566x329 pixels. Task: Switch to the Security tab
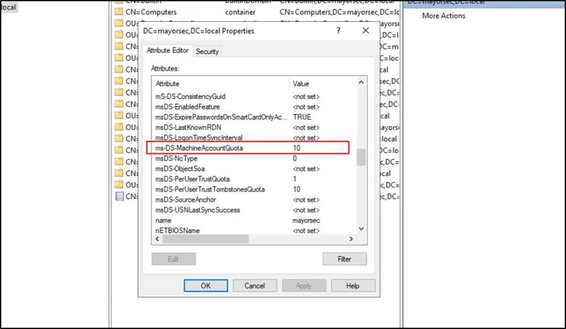[x=207, y=51]
